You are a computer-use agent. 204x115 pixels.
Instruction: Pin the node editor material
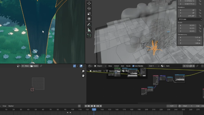(197, 66)
